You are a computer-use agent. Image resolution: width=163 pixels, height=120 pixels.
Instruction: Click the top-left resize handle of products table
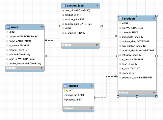click(x=118, y=16)
